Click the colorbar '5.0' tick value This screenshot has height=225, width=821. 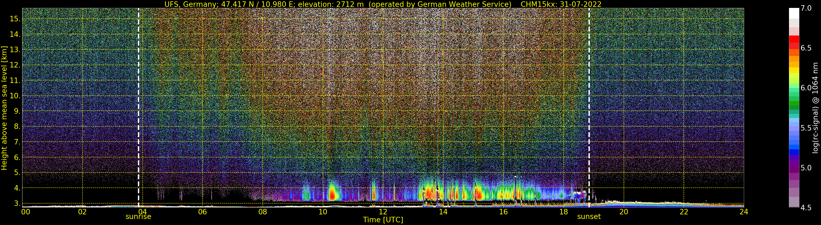coord(806,168)
